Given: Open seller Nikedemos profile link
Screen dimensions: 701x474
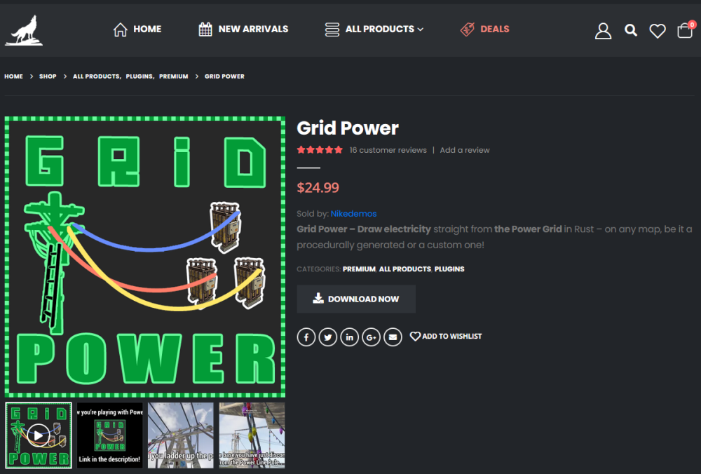Looking at the screenshot, I should (353, 214).
